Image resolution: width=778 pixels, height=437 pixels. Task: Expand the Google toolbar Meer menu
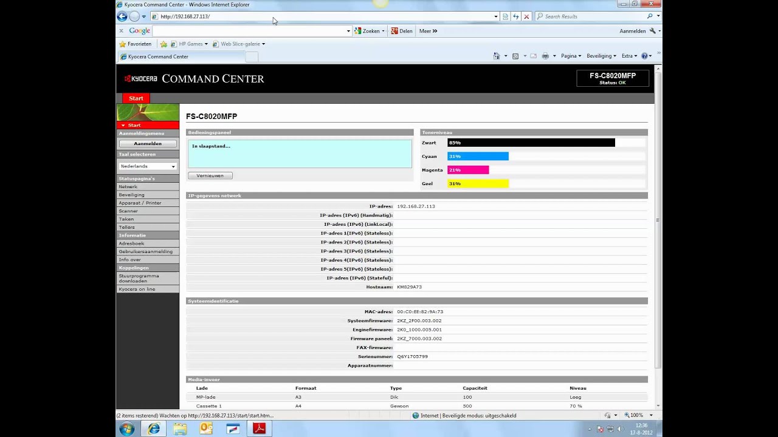pos(428,31)
